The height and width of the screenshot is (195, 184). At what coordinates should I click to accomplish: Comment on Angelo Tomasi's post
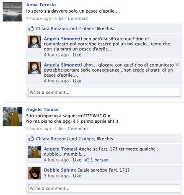click(78, 128)
